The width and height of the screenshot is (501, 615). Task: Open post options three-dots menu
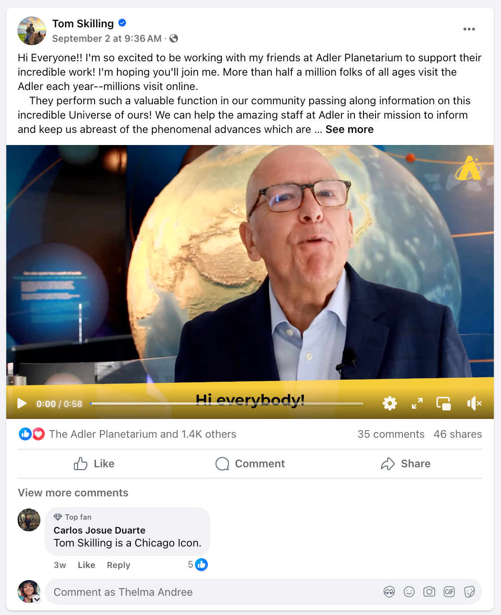(x=469, y=29)
